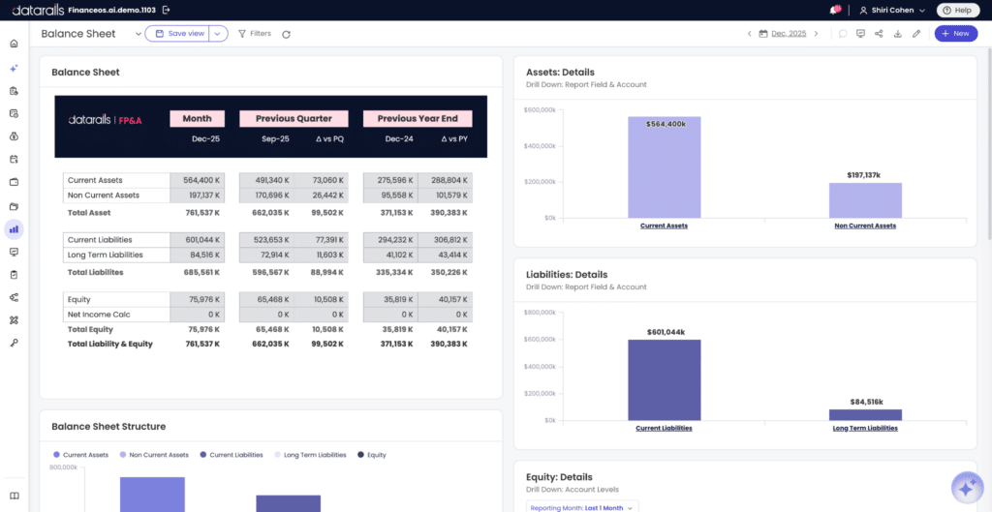
Task: Toggle Long Term Liabilities legend item
Action: (310, 455)
